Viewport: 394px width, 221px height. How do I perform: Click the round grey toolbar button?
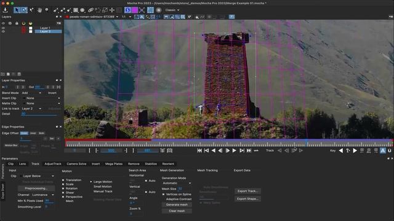tap(159, 10)
